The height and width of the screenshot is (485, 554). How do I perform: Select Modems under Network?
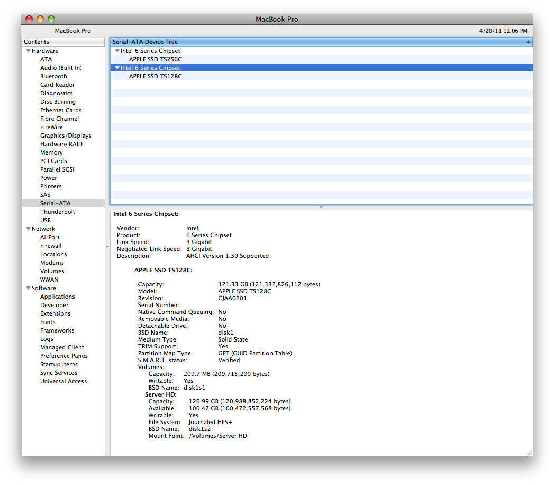[52, 263]
